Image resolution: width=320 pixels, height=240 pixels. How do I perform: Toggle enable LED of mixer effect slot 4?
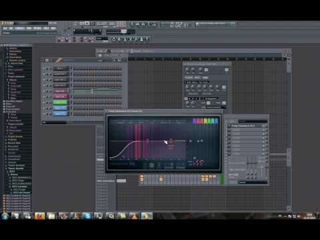[229, 138]
